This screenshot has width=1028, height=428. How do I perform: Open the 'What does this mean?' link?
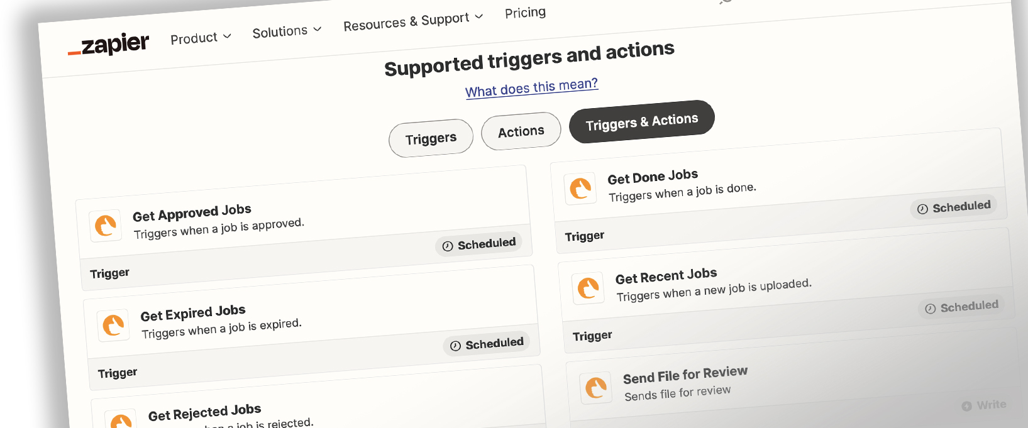click(532, 88)
